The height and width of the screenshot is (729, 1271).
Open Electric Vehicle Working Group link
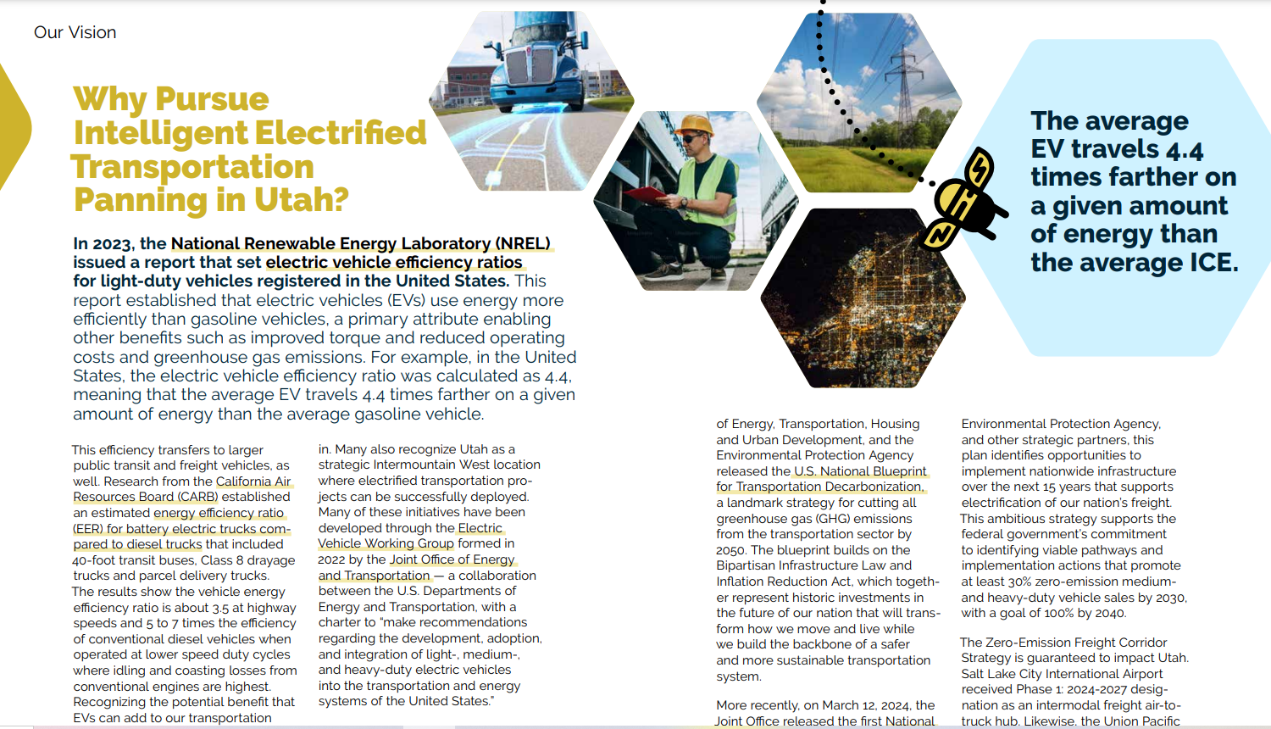(410, 536)
